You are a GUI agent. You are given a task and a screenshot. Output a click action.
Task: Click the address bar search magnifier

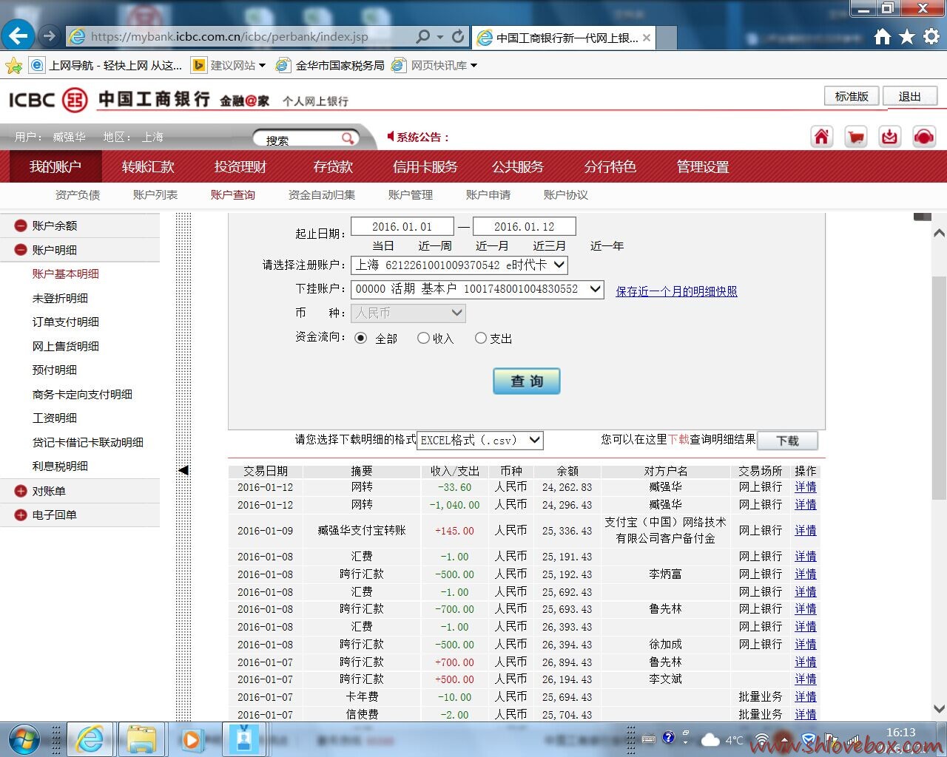tap(423, 36)
